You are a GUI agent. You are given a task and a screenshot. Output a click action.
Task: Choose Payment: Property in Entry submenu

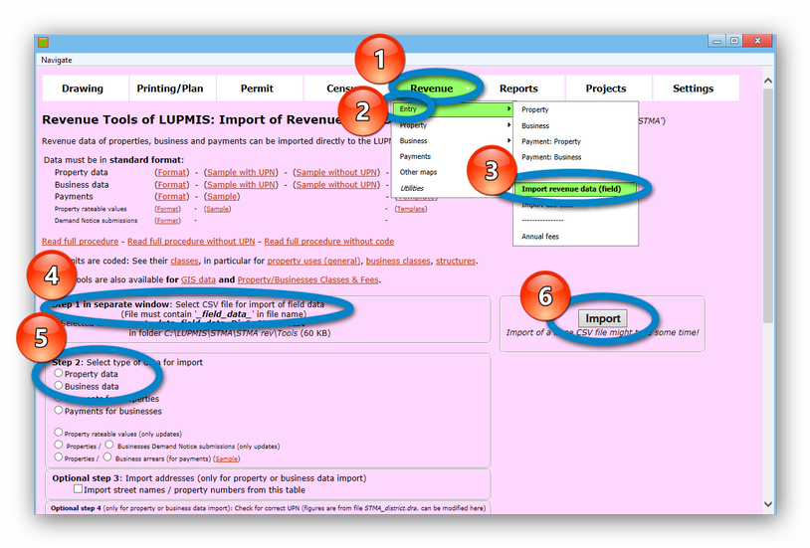pos(551,141)
